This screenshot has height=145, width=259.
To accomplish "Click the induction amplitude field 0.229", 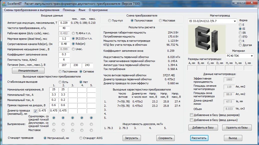I will [x=64, y=23].
